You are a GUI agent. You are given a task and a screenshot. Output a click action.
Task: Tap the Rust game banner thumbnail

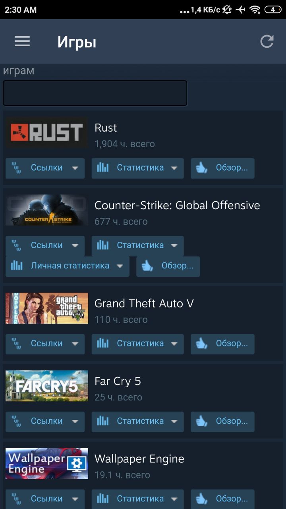tap(47, 132)
